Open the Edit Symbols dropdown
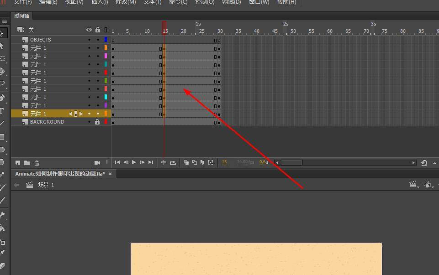 pos(428,185)
